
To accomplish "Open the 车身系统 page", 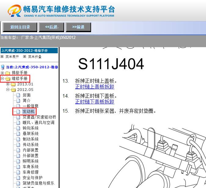I will (31, 167).
